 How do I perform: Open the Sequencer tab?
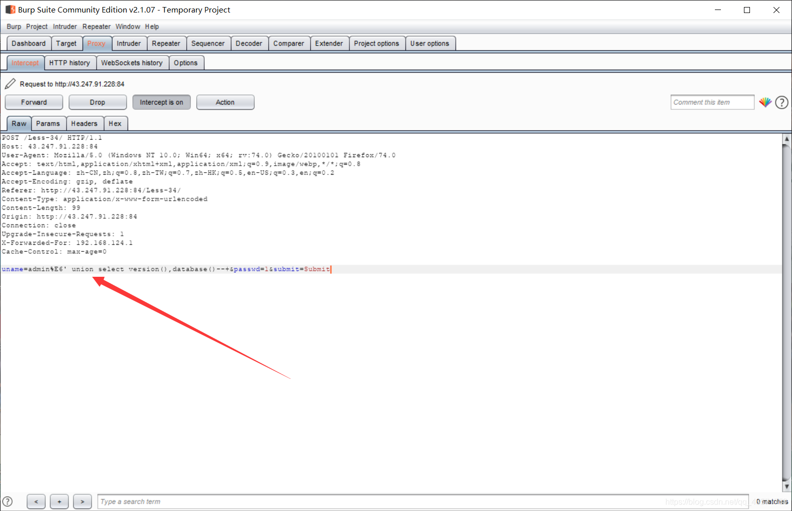[x=208, y=44]
